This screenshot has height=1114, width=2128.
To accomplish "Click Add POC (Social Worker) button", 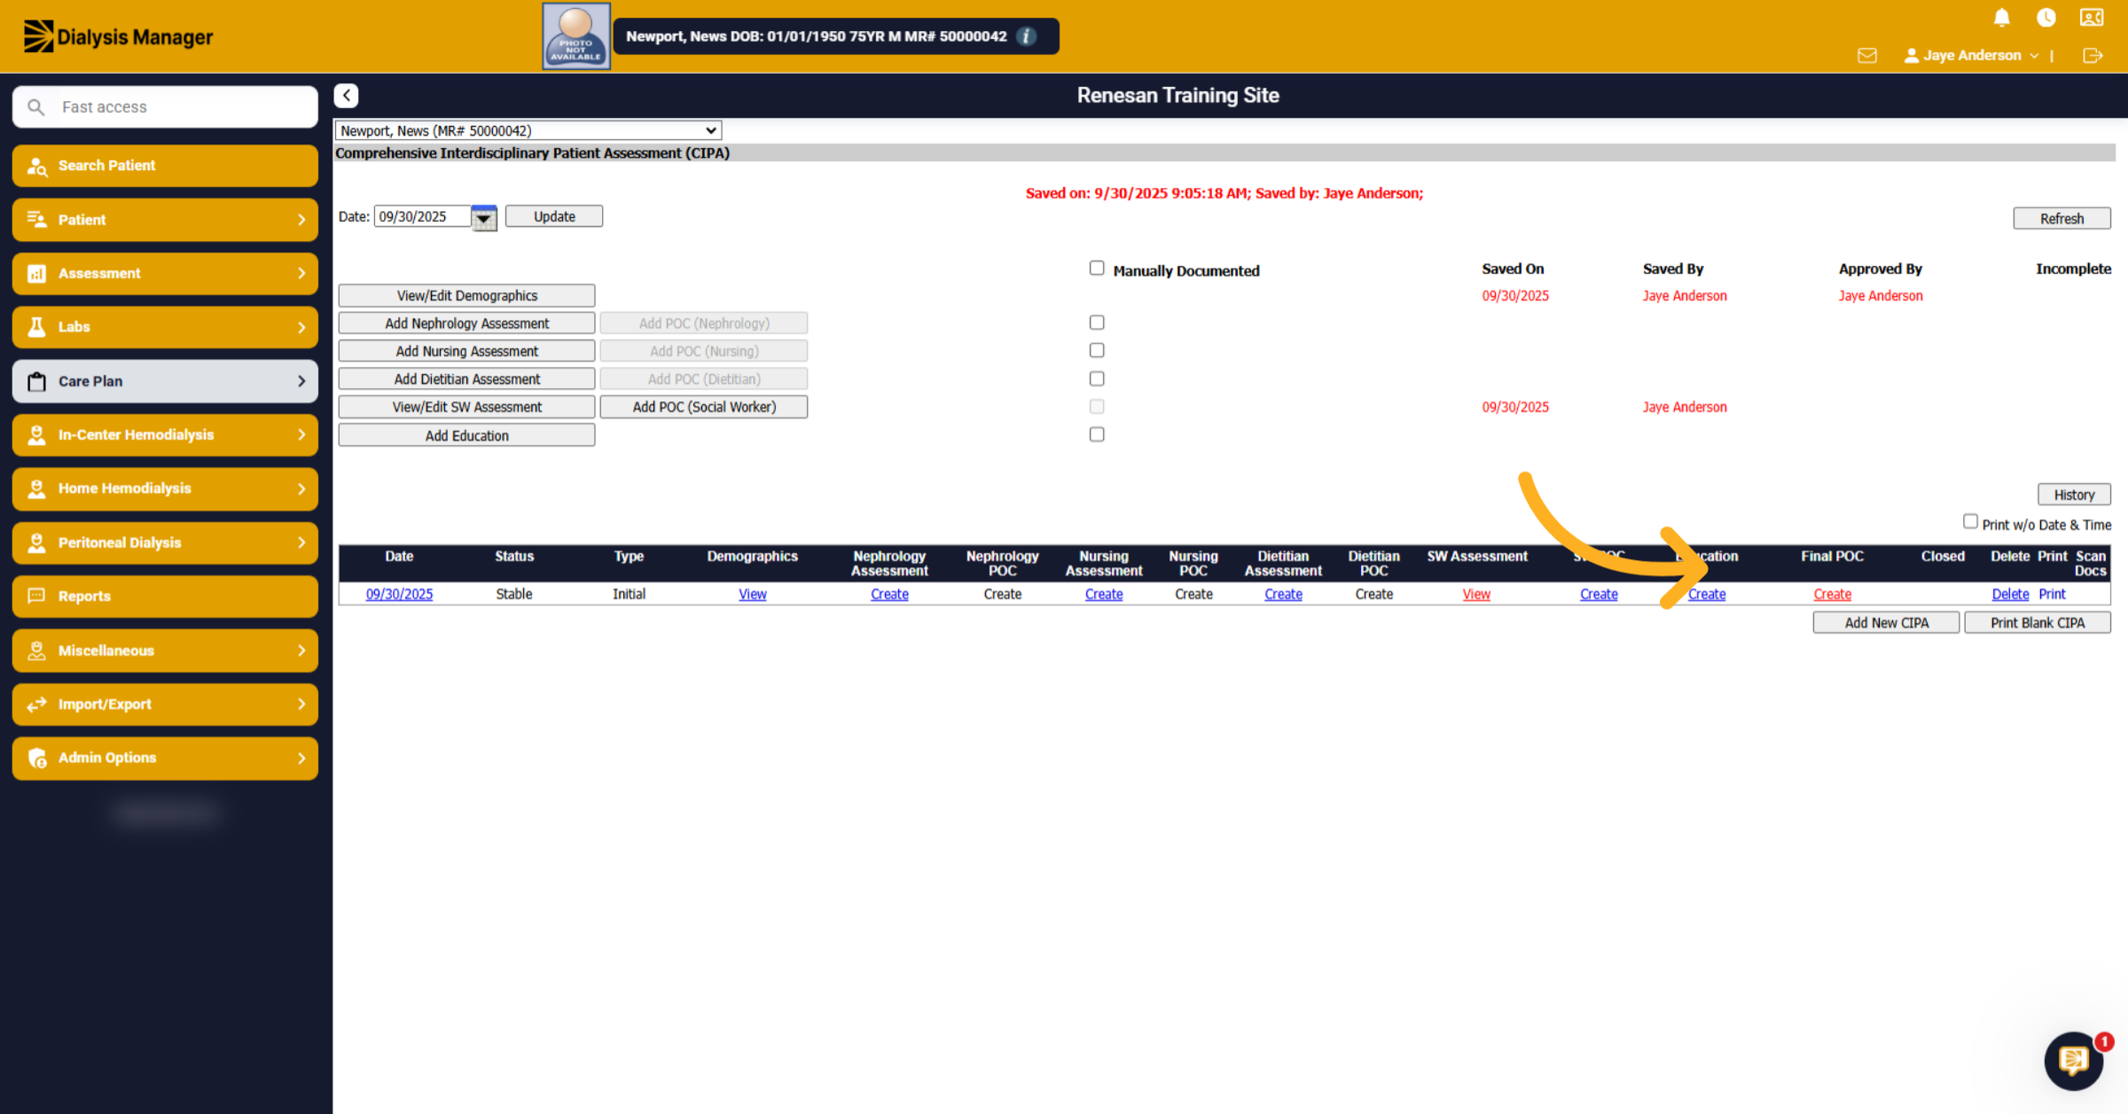I will [704, 407].
